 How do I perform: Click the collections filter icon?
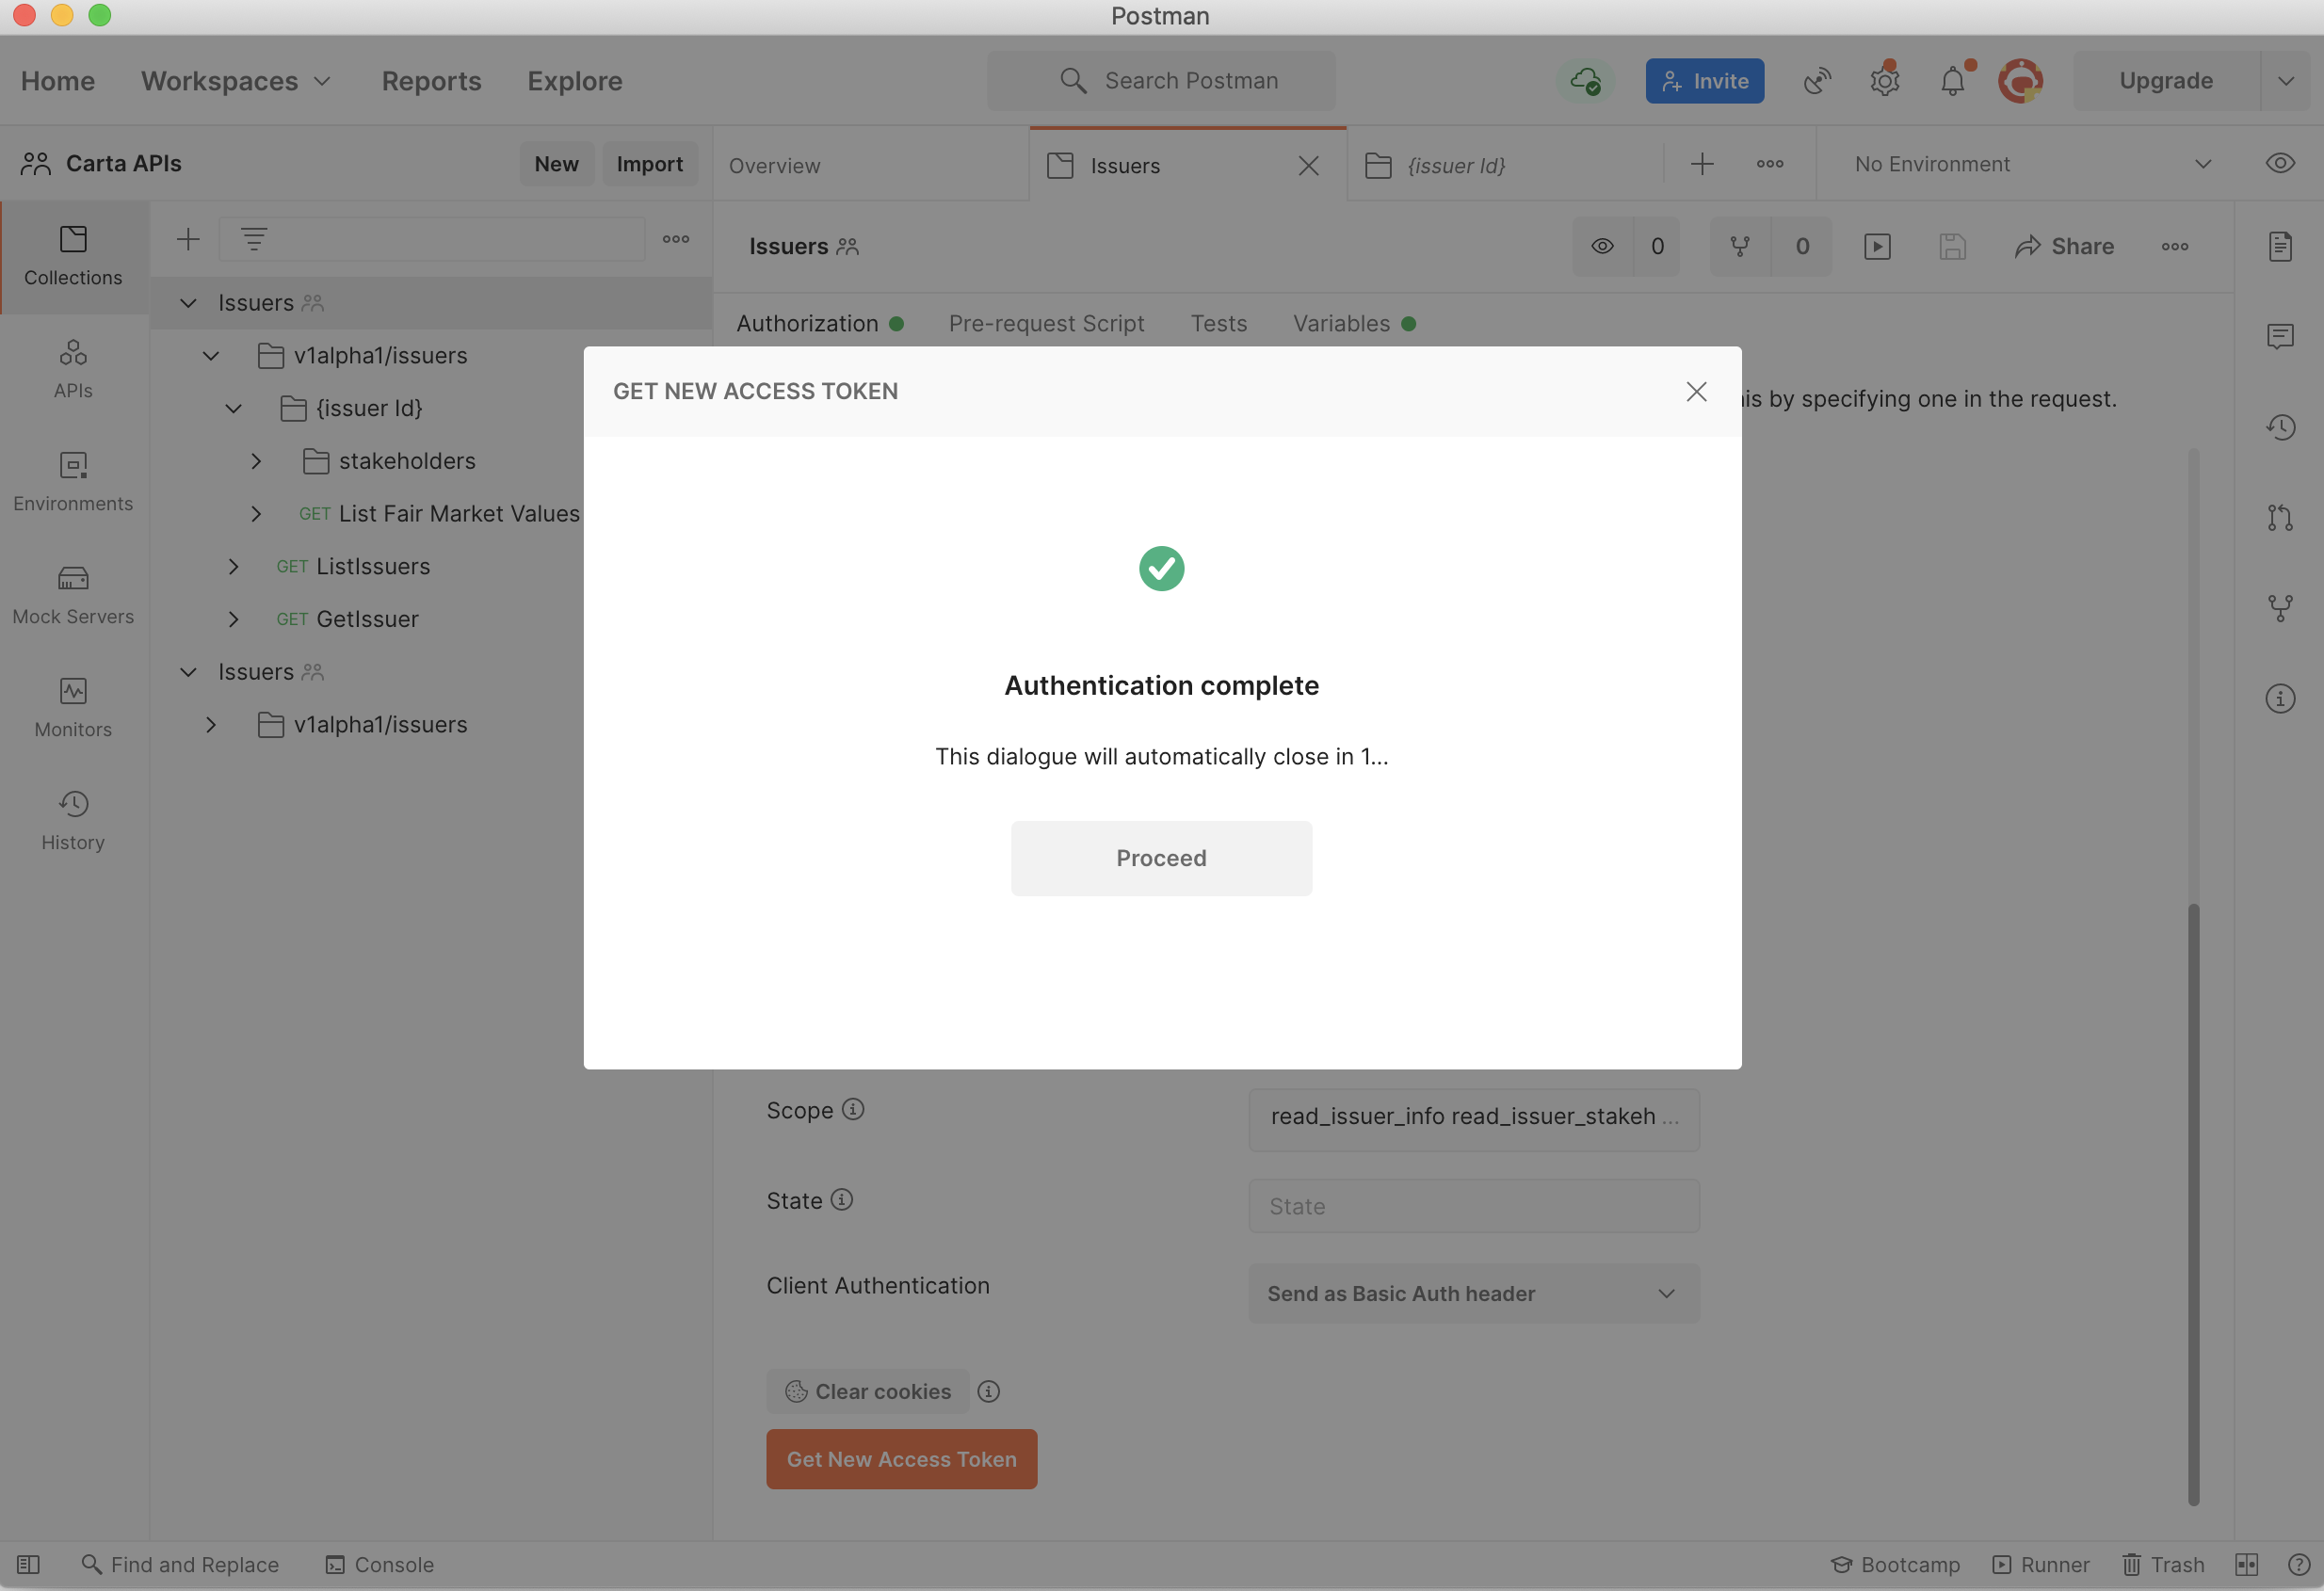coord(254,239)
